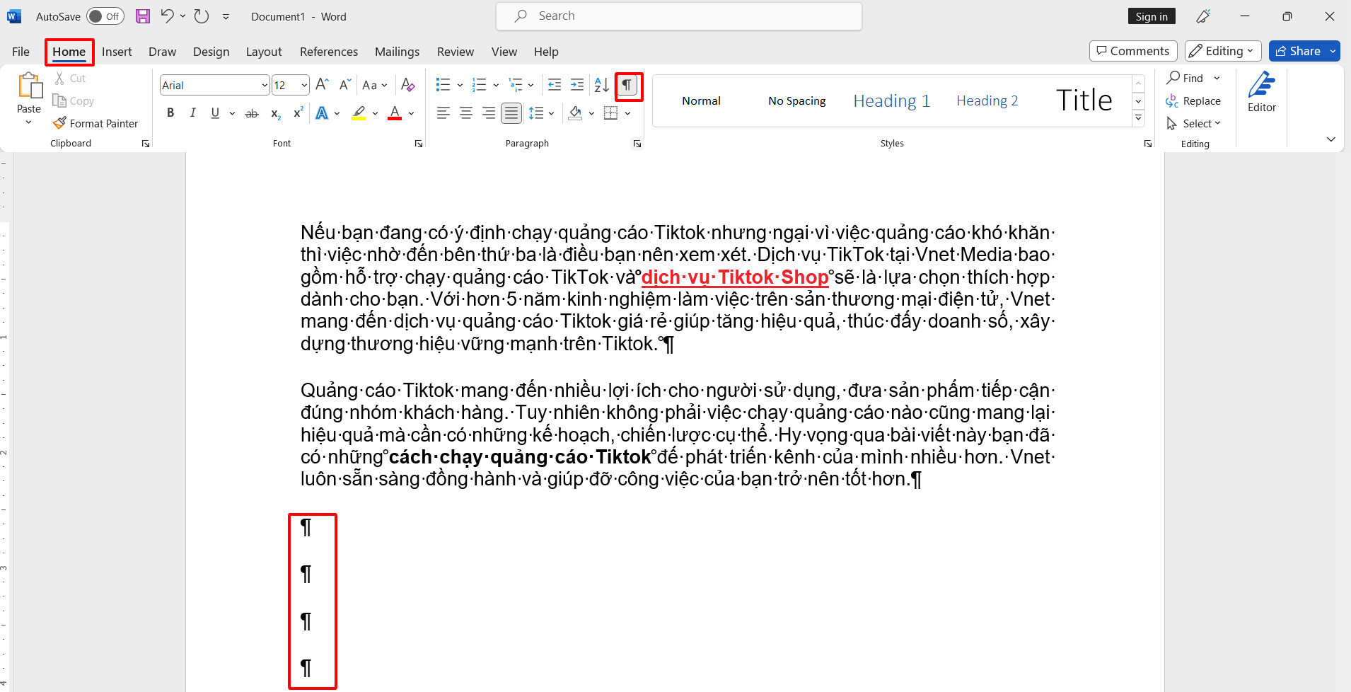Click the Redo icon
The height and width of the screenshot is (692, 1351).
pos(202,16)
